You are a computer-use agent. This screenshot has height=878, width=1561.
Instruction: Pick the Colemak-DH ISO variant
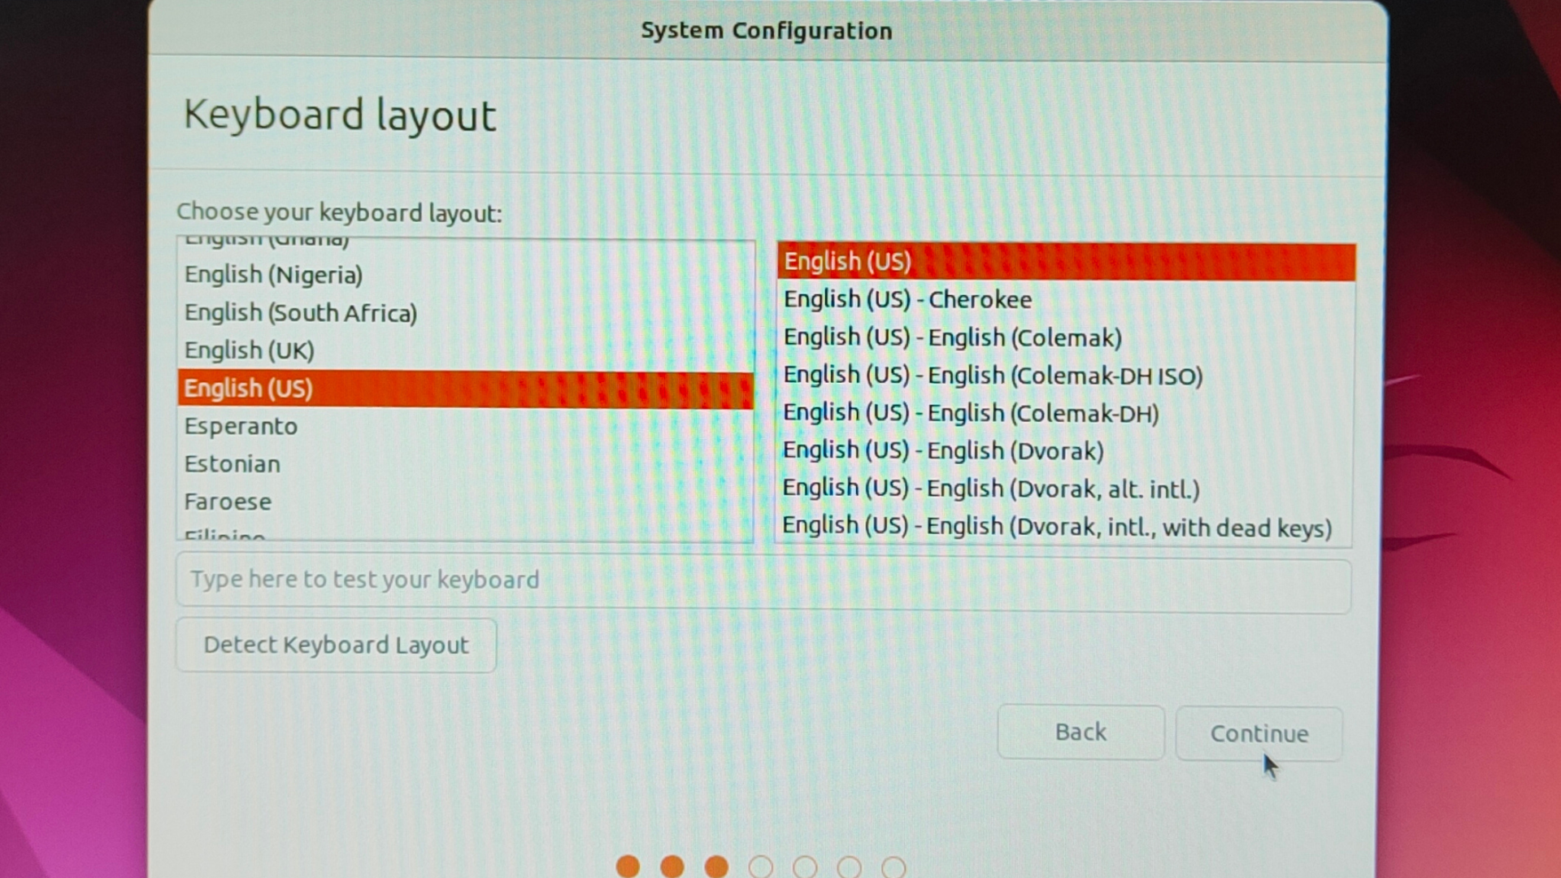point(993,376)
